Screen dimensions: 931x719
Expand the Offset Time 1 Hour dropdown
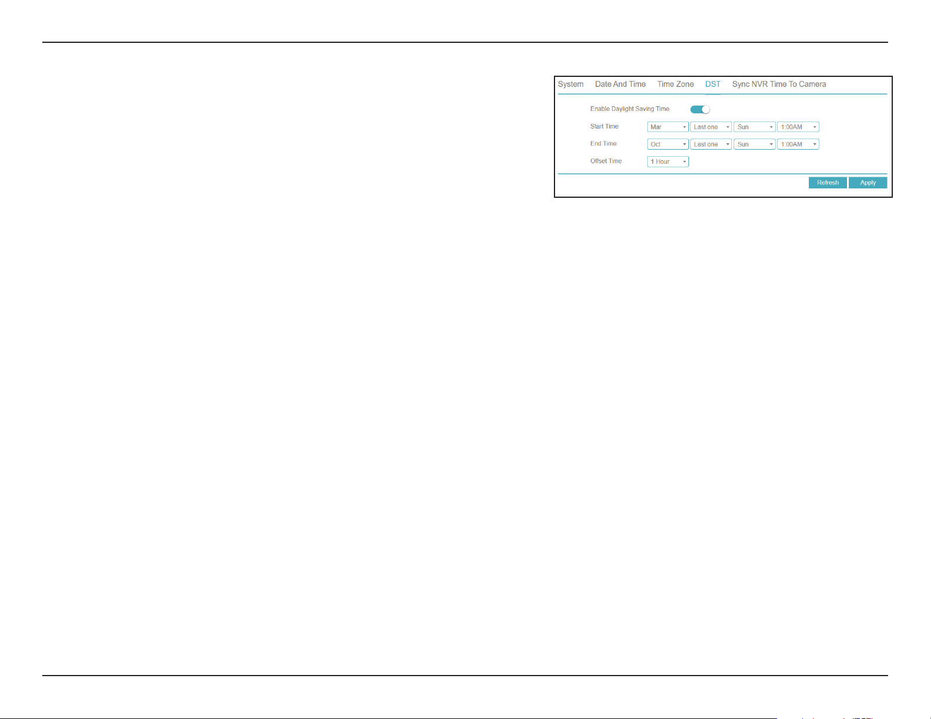pyautogui.click(x=668, y=161)
